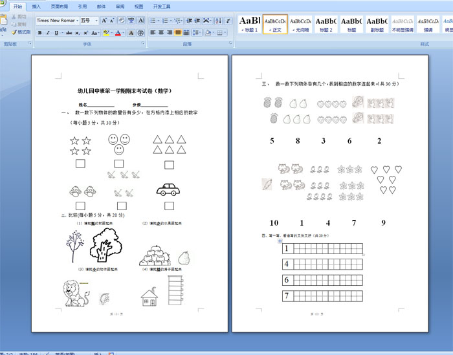This screenshot has height=355, width=453.
Task: Apply the 标题 2 style
Action: coord(326,24)
